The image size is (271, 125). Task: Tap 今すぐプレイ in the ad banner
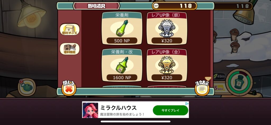coord(170,110)
